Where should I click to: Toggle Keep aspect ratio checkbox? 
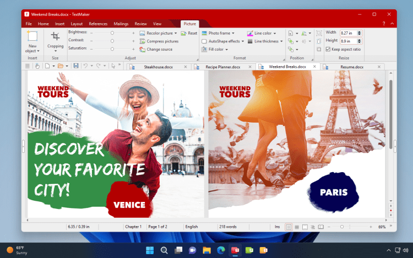328,49
